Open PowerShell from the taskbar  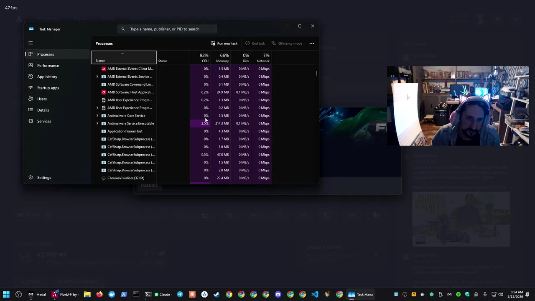point(124,294)
